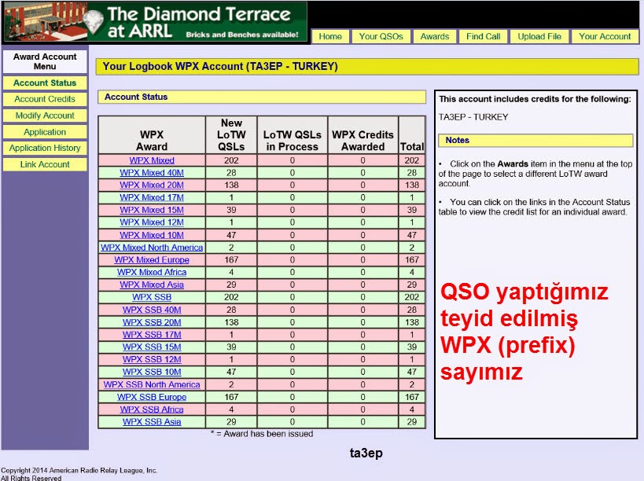View WPX SSB Asia credits

(152, 421)
